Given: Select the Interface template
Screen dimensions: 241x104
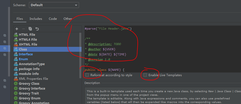Looking at the screenshot, I should click(48, 54).
